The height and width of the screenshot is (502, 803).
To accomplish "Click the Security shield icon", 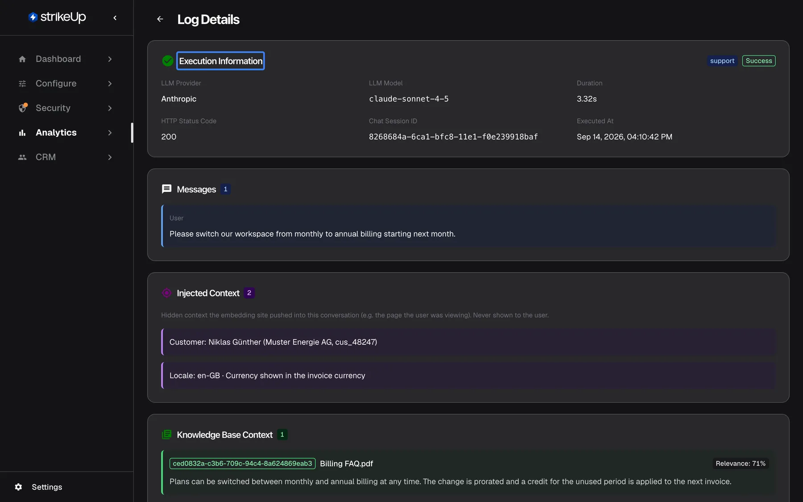I will click(x=23, y=108).
